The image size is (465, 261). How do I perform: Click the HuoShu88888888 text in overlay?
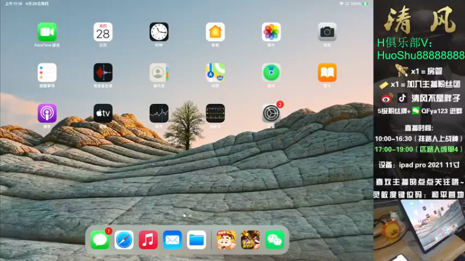tap(420, 55)
